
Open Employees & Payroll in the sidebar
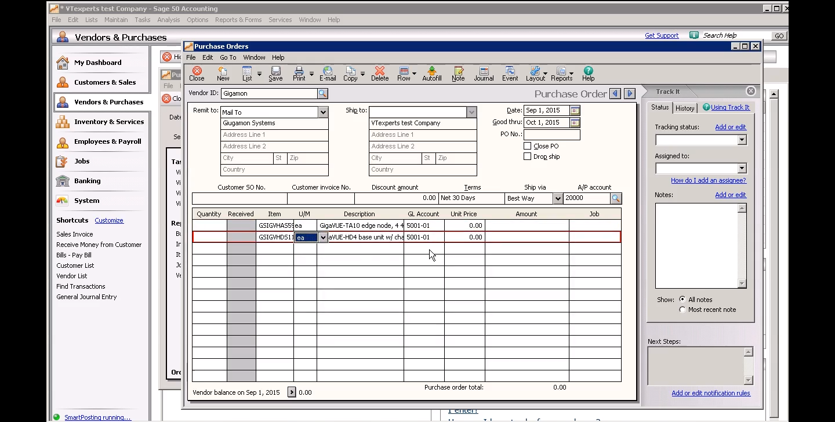click(x=101, y=141)
